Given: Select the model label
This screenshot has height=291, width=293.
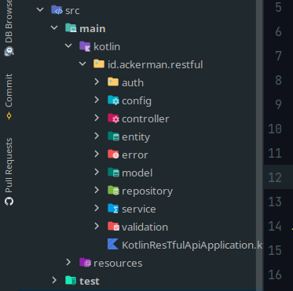Looking at the screenshot, I should click(x=137, y=173).
